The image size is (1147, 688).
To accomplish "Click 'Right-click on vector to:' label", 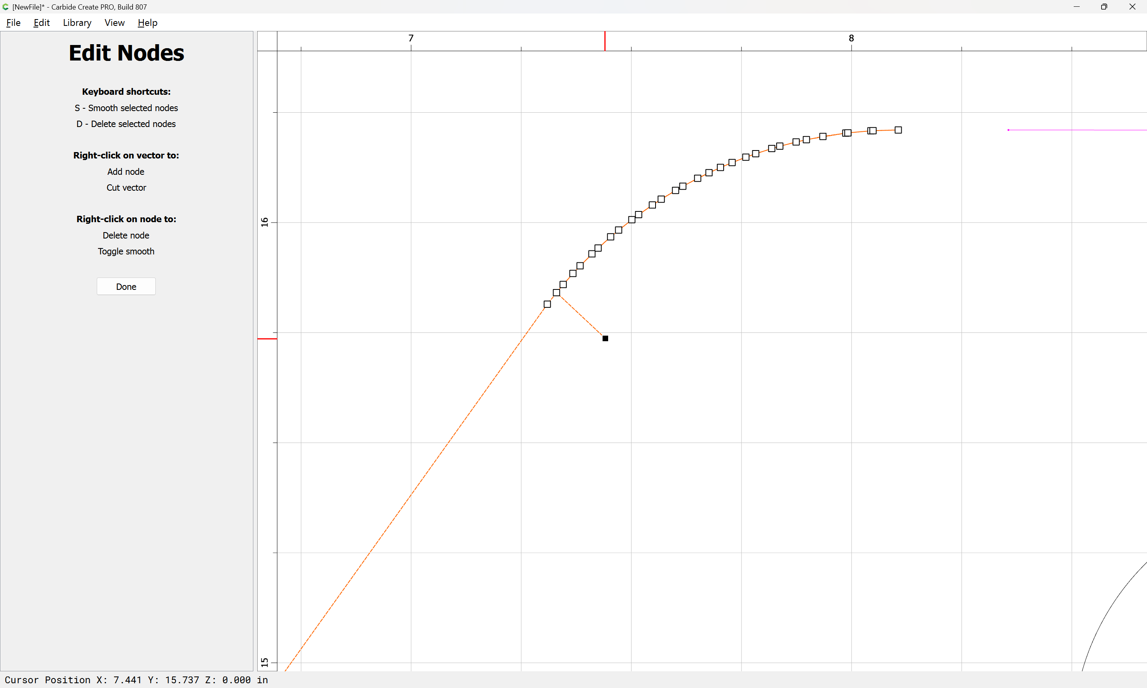I will [x=126, y=155].
